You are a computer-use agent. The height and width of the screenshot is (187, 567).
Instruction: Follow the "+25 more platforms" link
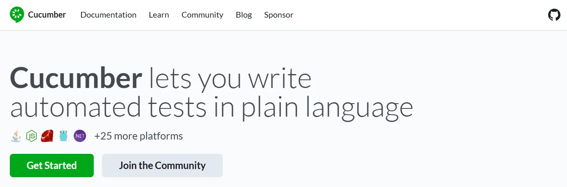tap(138, 136)
